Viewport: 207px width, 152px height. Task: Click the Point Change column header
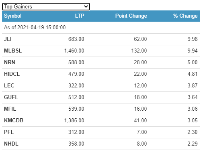coord(131,16)
